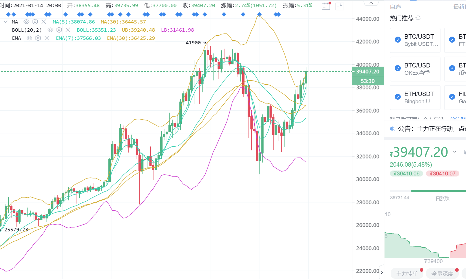Open the BTC/USD OKEx当季 card
This screenshot has height=279, width=466.
(415, 69)
